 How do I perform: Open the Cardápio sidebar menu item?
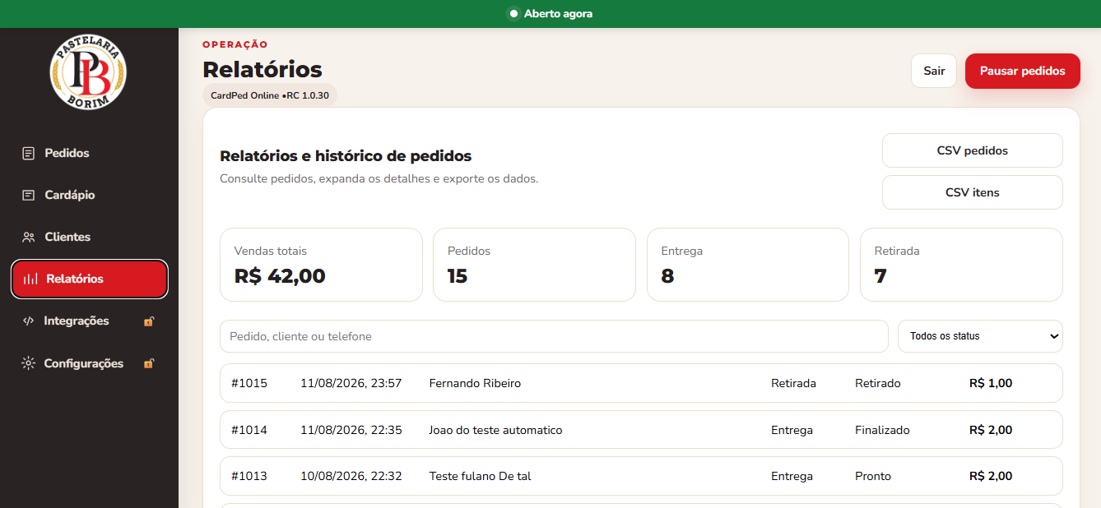89,195
